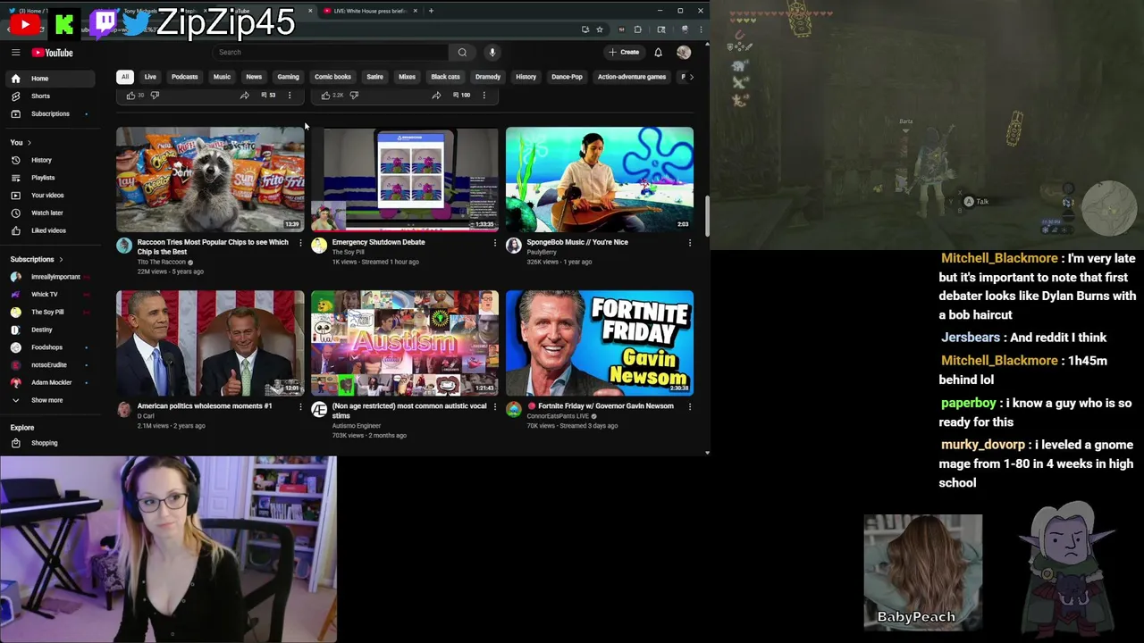The image size is (1144, 643).
Task: Open a new browser tab
Action: 431,11
